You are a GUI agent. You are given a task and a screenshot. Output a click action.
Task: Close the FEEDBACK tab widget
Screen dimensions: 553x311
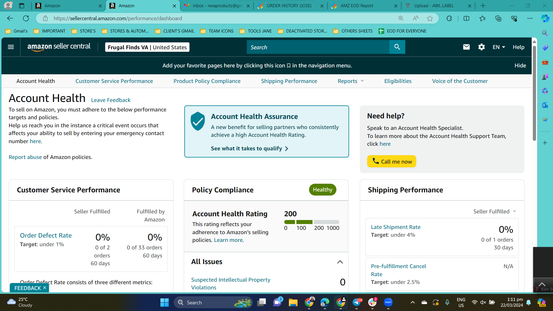[45, 288]
